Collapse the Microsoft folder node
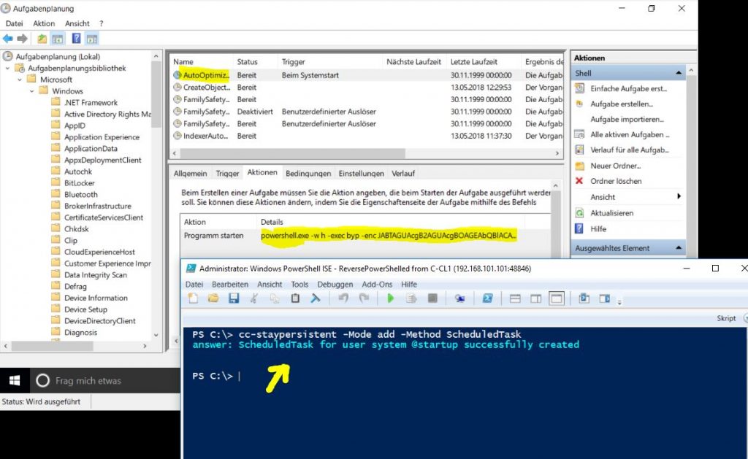Image resolution: width=748 pixels, height=459 pixels. [x=20, y=80]
